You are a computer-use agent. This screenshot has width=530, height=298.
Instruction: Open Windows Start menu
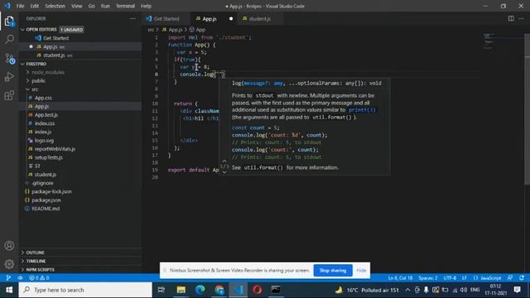pos(9,290)
